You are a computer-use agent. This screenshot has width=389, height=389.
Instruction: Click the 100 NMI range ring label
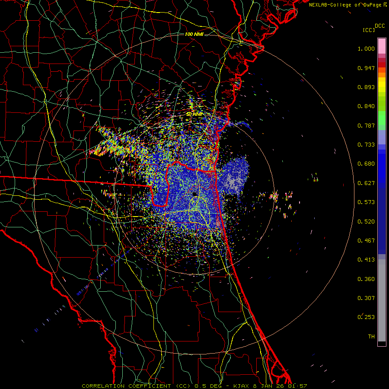[x=194, y=34]
